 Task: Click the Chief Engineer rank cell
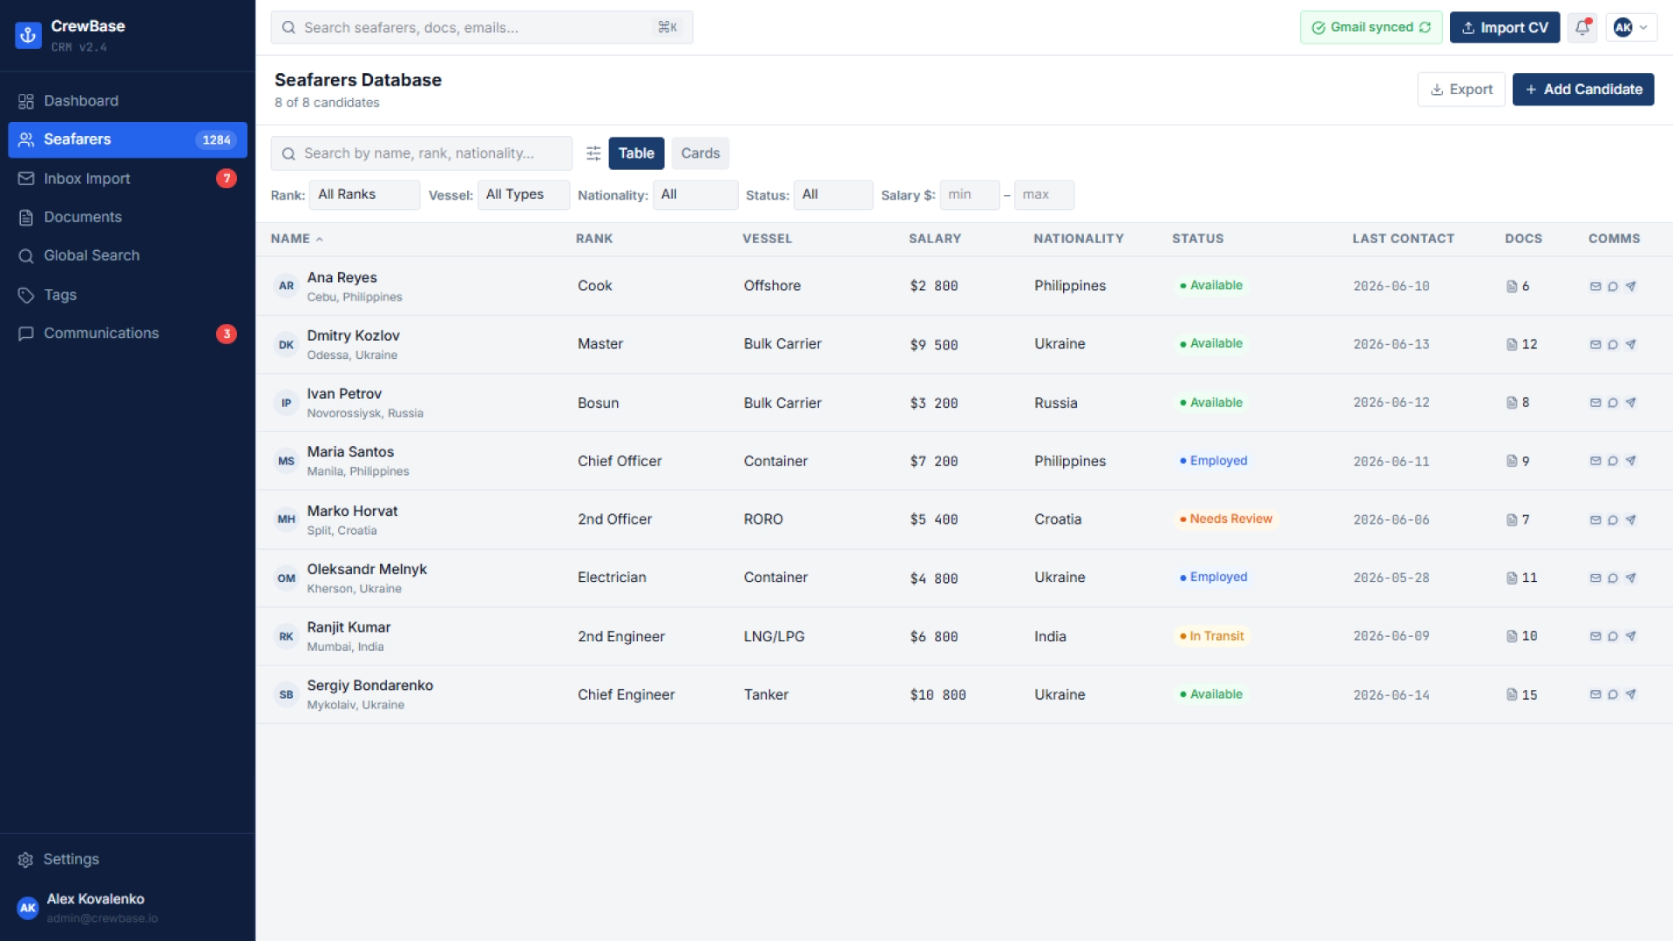[626, 694]
